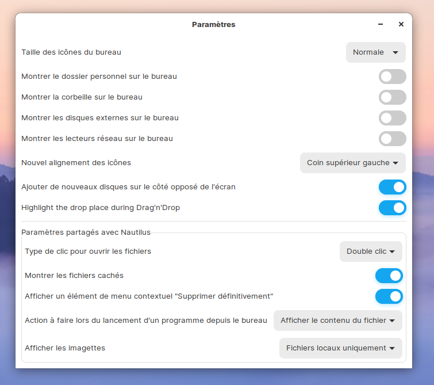This screenshot has height=385, width=434.
Task: Minimize the Paramètres window
Action: (x=381, y=24)
